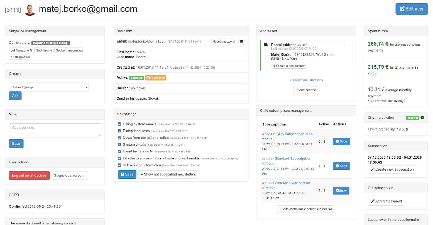Disable Subscription information checkbox
This screenshot has height=225, width=433.
click(x=119, y=165)
